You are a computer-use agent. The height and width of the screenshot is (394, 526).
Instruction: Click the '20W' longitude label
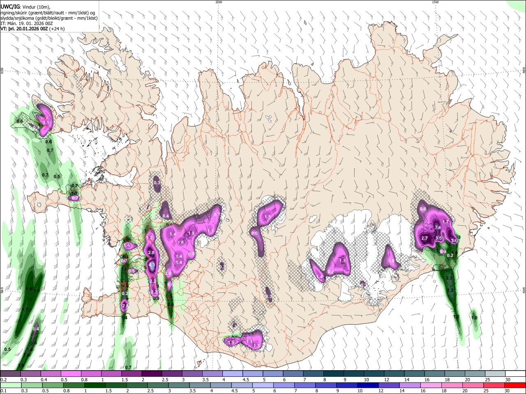(219, 2)
